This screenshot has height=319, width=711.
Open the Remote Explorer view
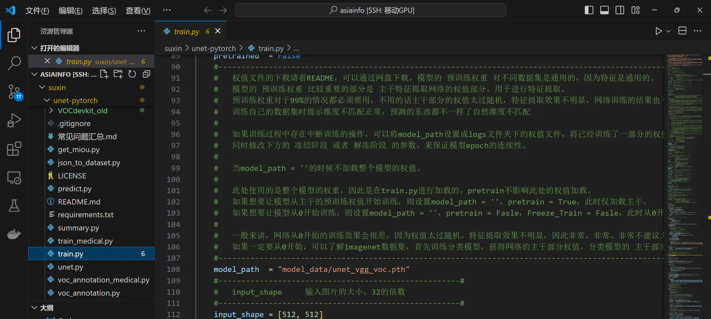(14, 177)
